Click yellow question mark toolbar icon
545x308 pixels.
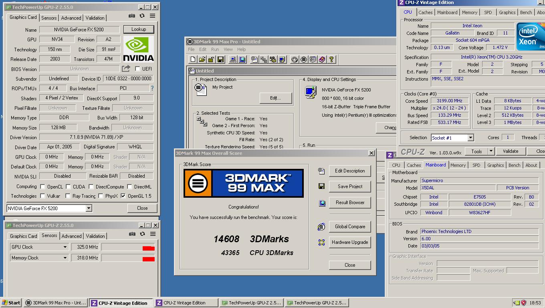tap(331, 59)
